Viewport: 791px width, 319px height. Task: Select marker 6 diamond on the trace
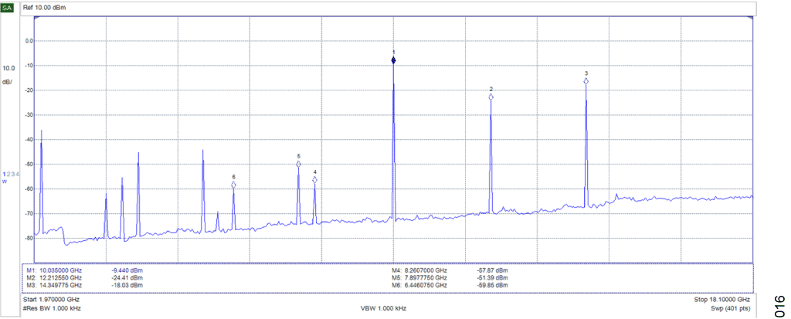(x=233, y=185)
